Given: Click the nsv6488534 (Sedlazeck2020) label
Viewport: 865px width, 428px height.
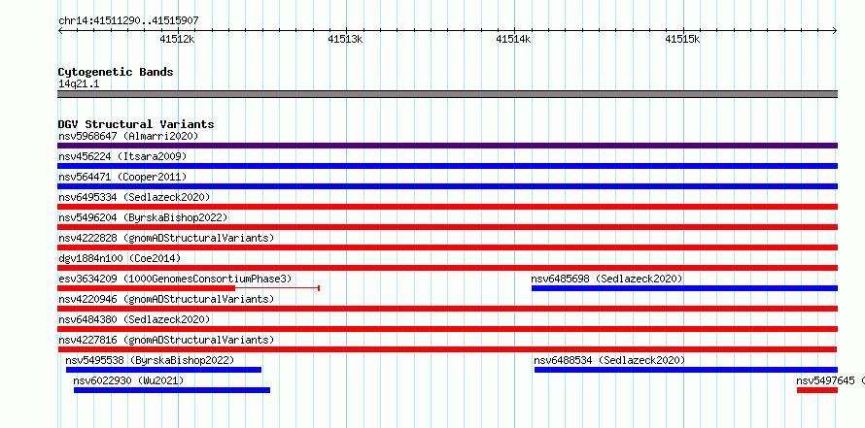Looking at the screenshot, I should coord(609,360).
